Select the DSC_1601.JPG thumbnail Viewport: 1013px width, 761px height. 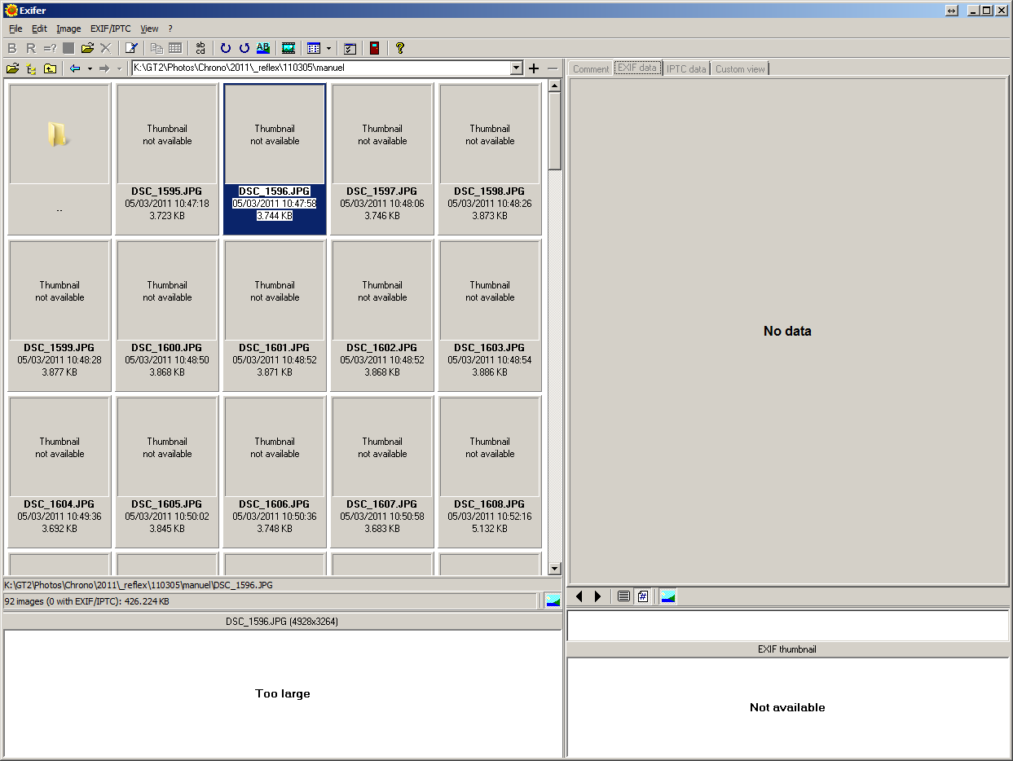point(275,315)
